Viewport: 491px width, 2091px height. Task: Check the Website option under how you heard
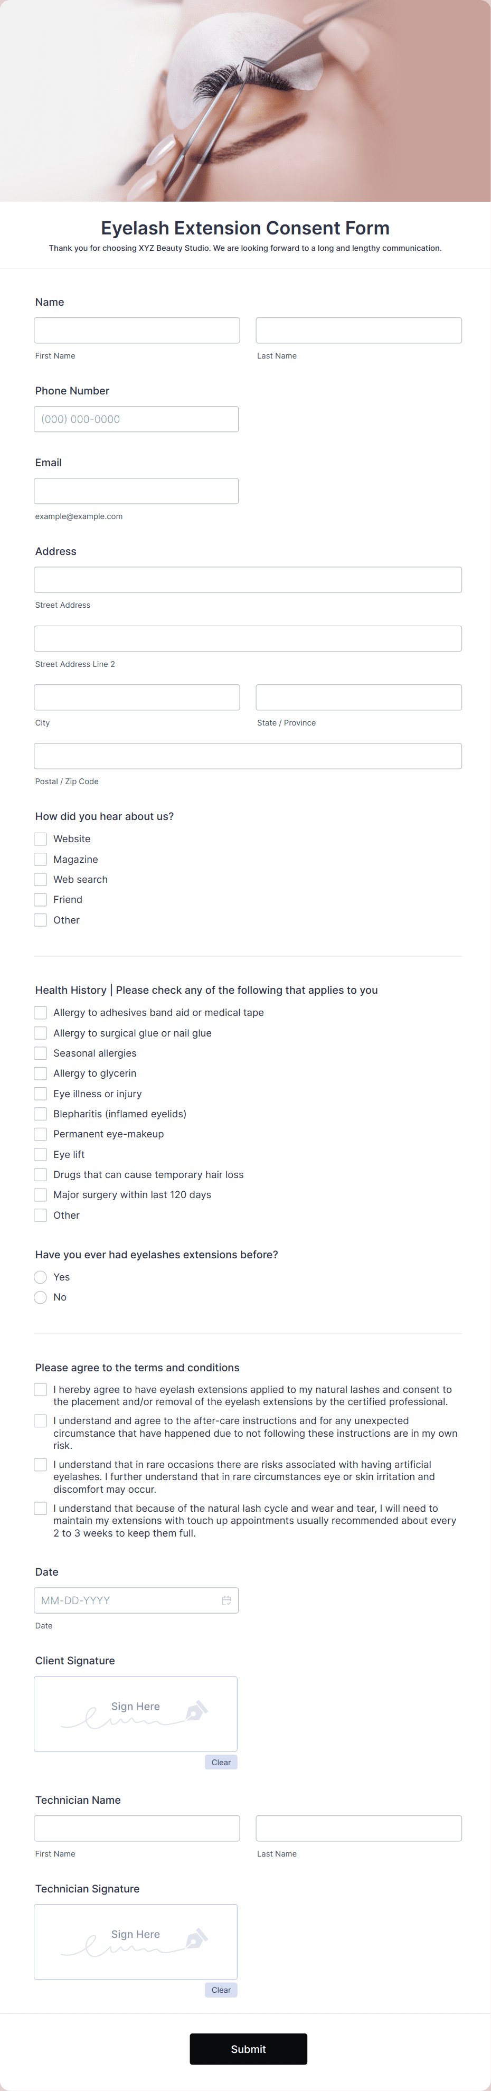[x=40, y=839]
